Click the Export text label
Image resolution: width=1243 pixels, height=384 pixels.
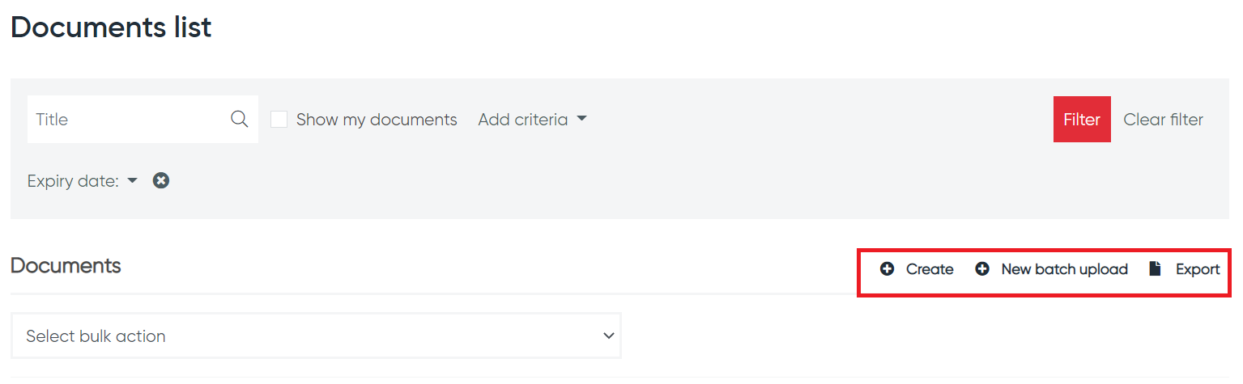[1198, 269]
